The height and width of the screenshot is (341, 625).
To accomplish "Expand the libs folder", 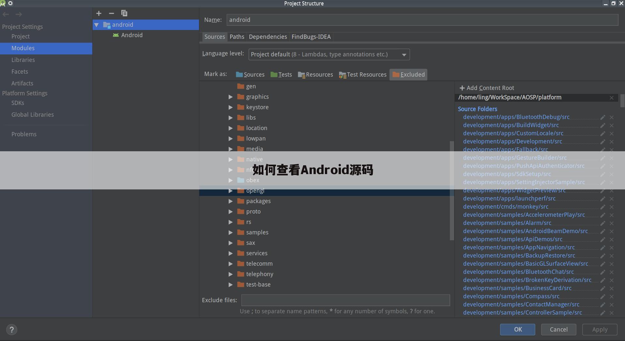I will click(x=231, y=118).
